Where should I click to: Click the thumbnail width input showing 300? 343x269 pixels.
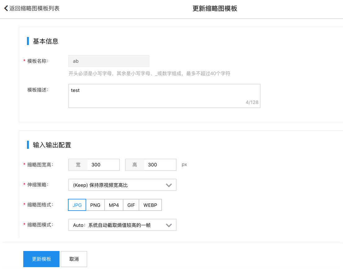tap(103, 165)
